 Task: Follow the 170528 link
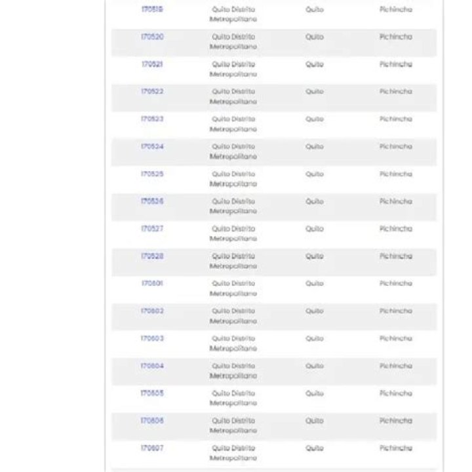(x=152, y=256)
